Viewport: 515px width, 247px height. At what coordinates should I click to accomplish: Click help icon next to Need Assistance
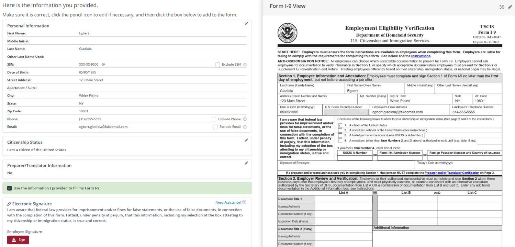pos(244,202)
